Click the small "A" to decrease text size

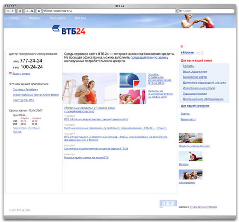[x=27, y=10]
